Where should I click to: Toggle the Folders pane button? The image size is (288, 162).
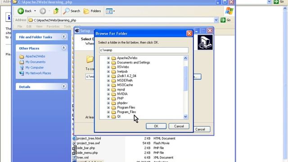(x=92, y=11)
